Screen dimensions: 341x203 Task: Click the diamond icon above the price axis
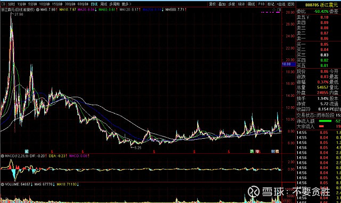[274, 10]
